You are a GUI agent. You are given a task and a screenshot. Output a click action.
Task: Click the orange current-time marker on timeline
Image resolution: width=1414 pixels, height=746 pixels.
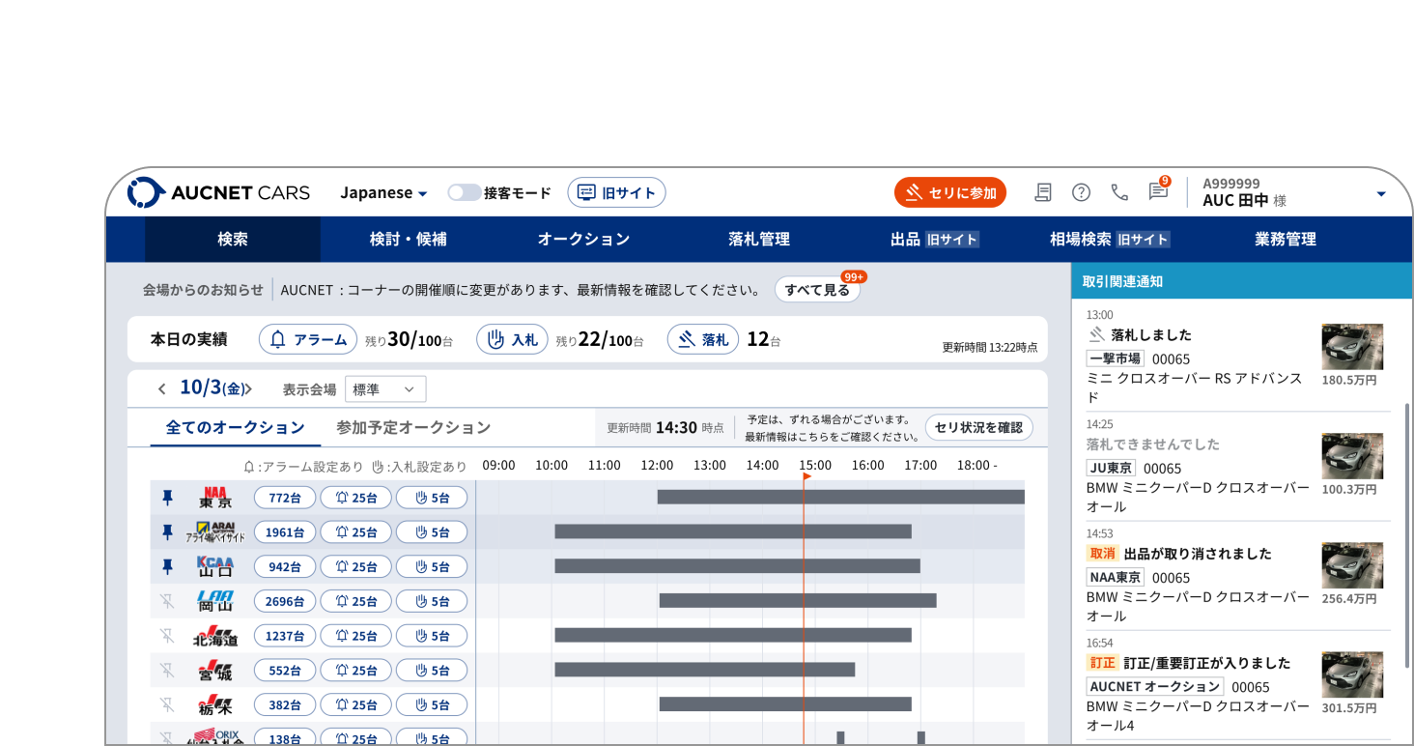[x=805, y=475]
